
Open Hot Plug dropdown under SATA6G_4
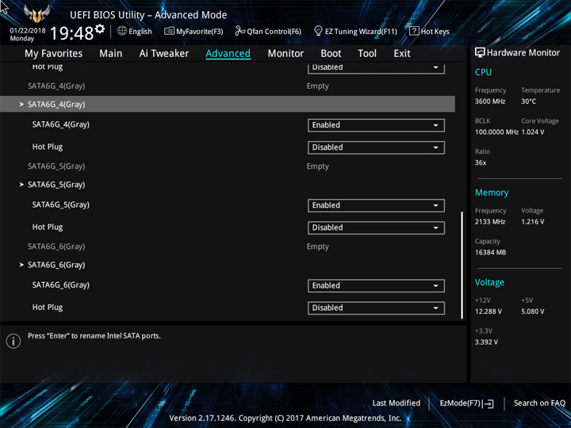376,147
